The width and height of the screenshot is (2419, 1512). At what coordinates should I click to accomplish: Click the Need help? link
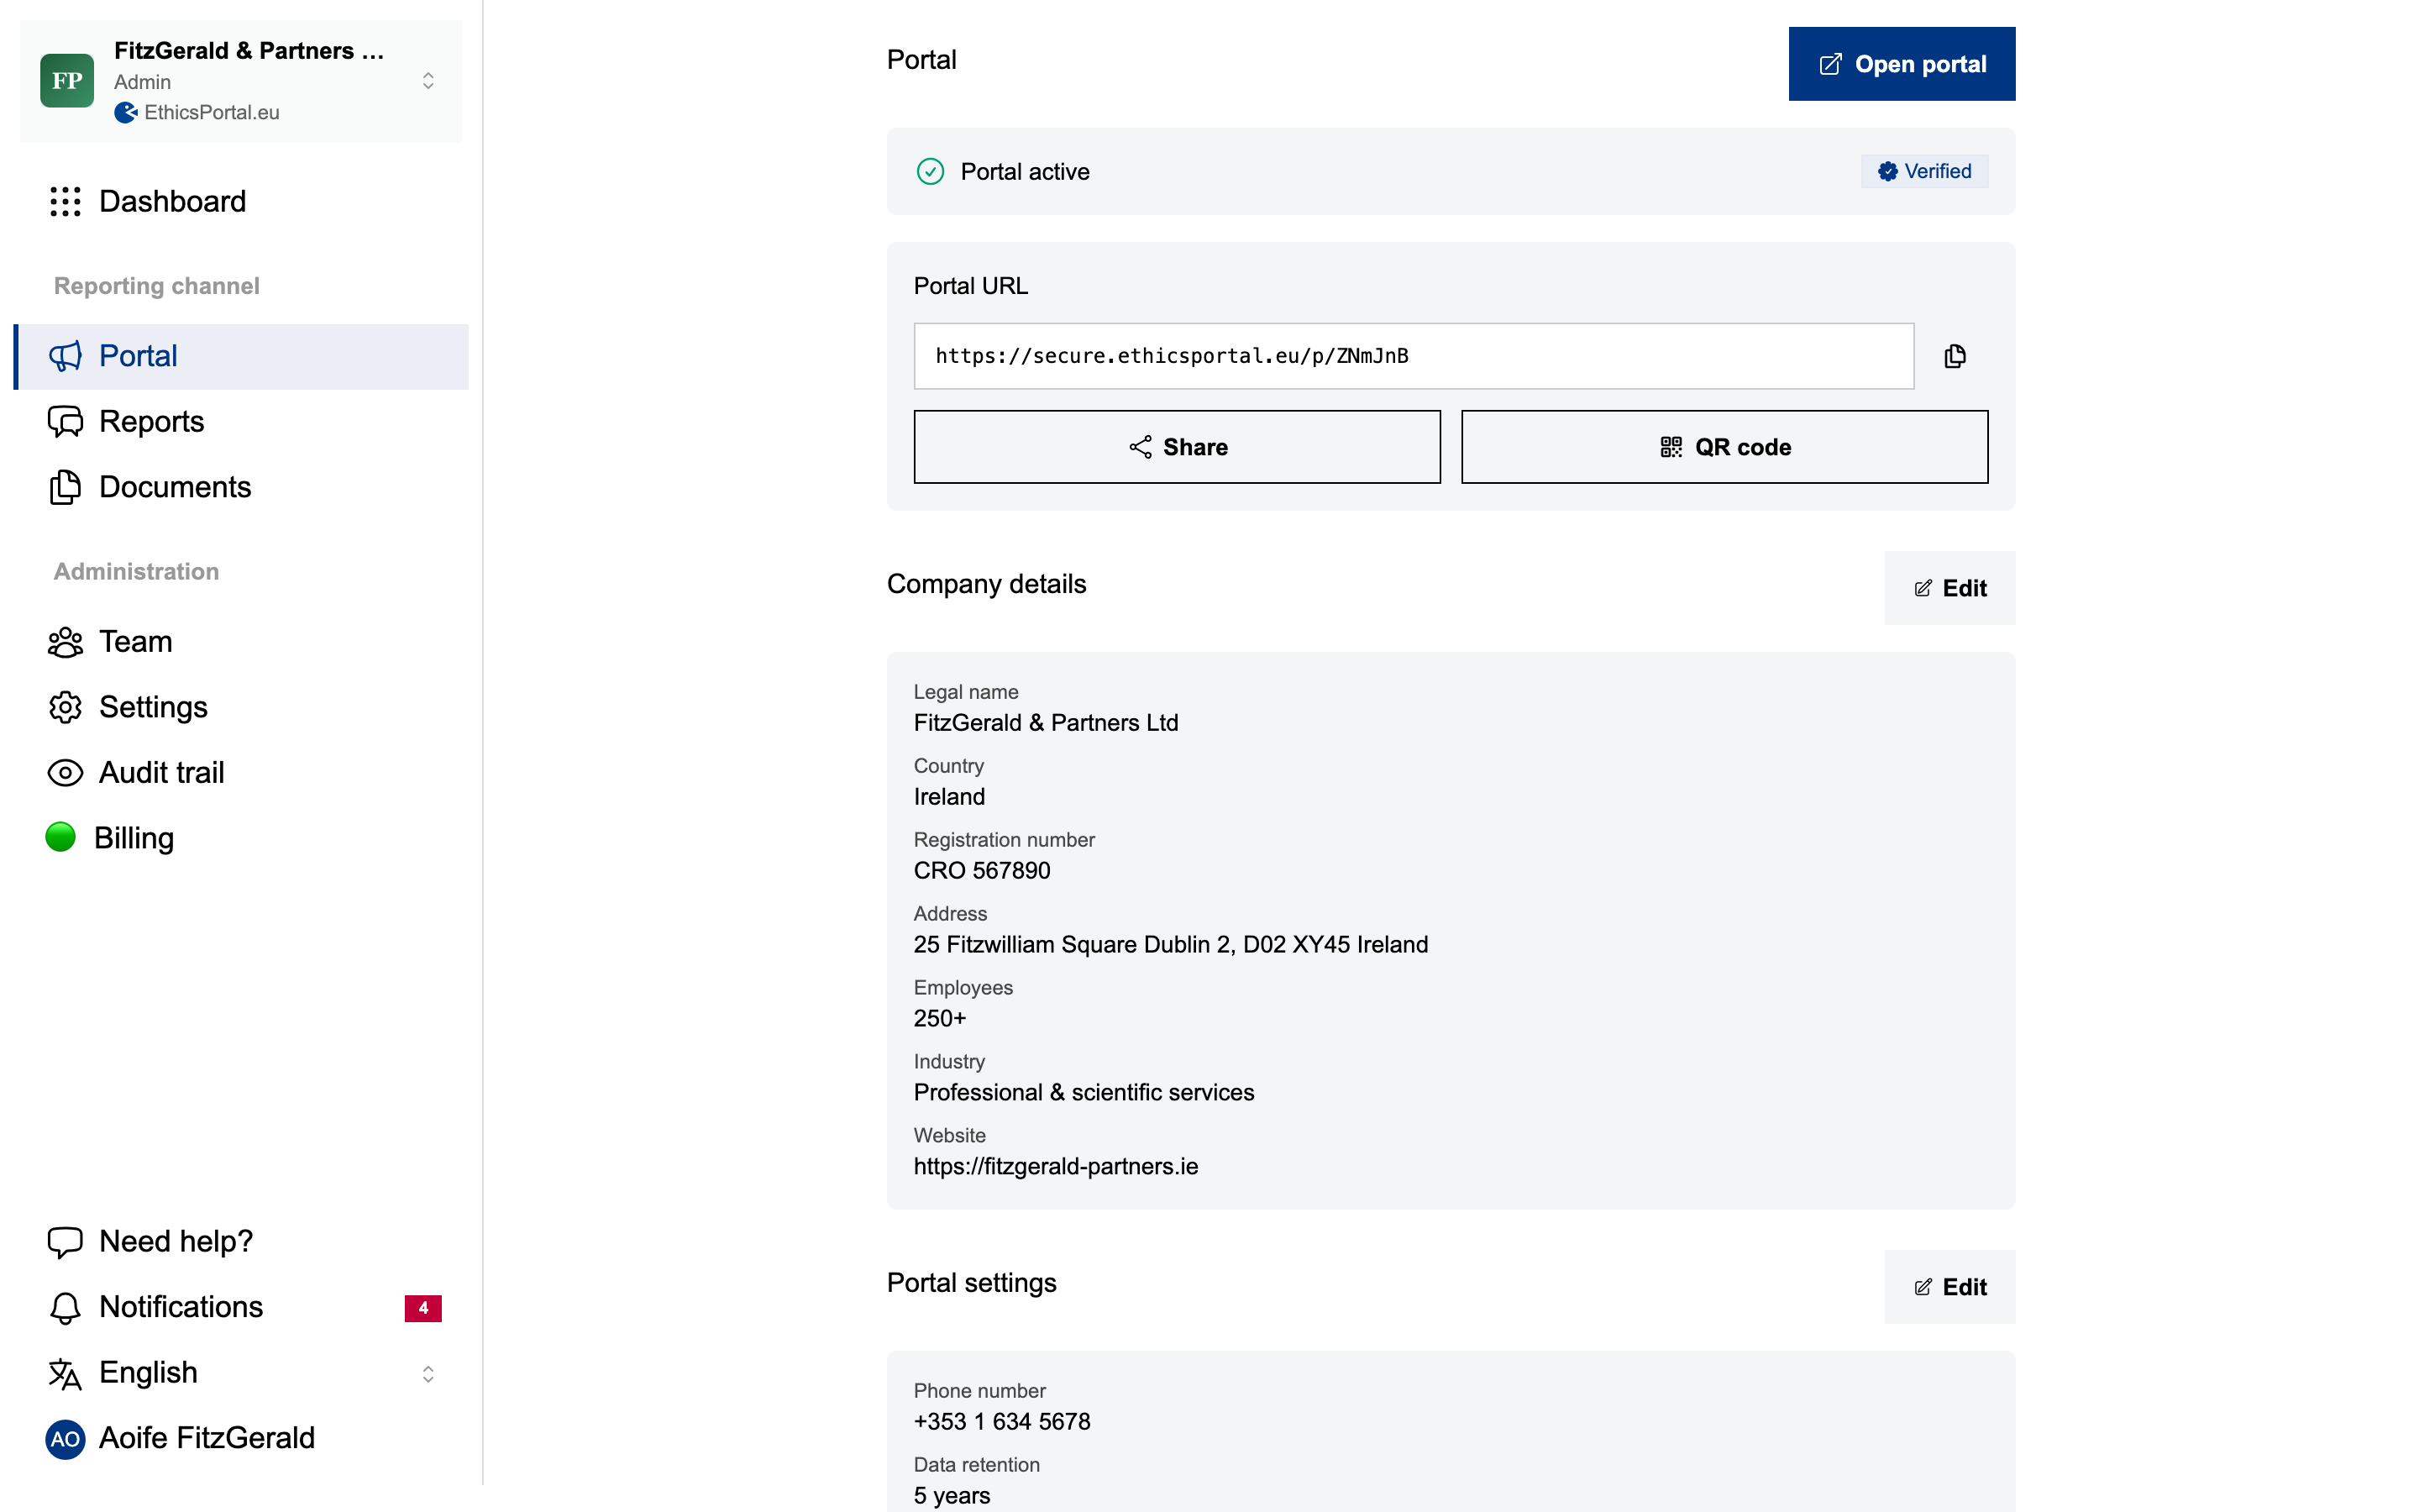[x=241, y=1241]
